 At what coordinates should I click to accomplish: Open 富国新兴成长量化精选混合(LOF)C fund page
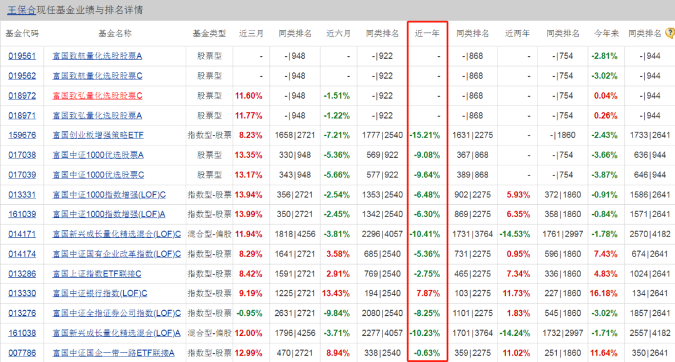coord(117,234)
